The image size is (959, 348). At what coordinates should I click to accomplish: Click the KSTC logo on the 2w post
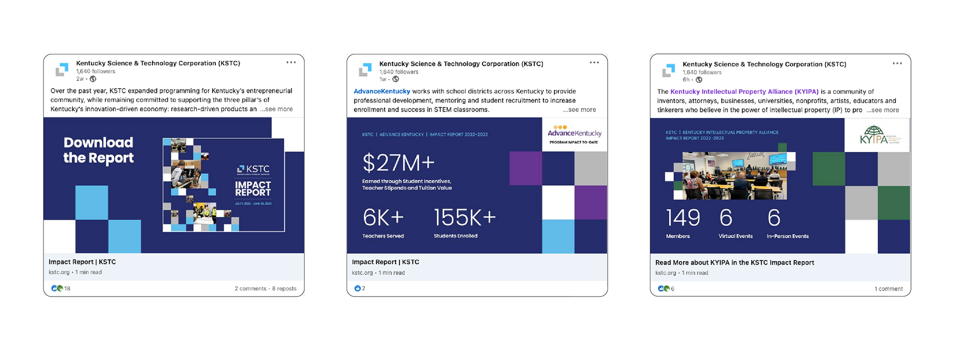point(62,69)
